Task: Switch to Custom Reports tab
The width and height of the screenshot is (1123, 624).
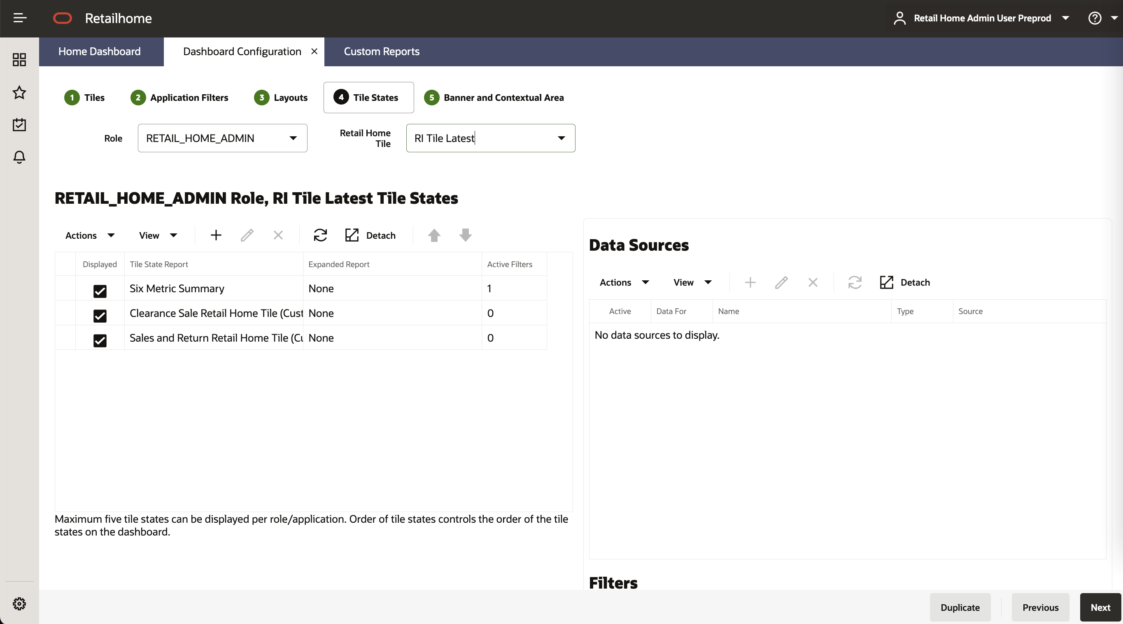Action: [x=382, y=51]
